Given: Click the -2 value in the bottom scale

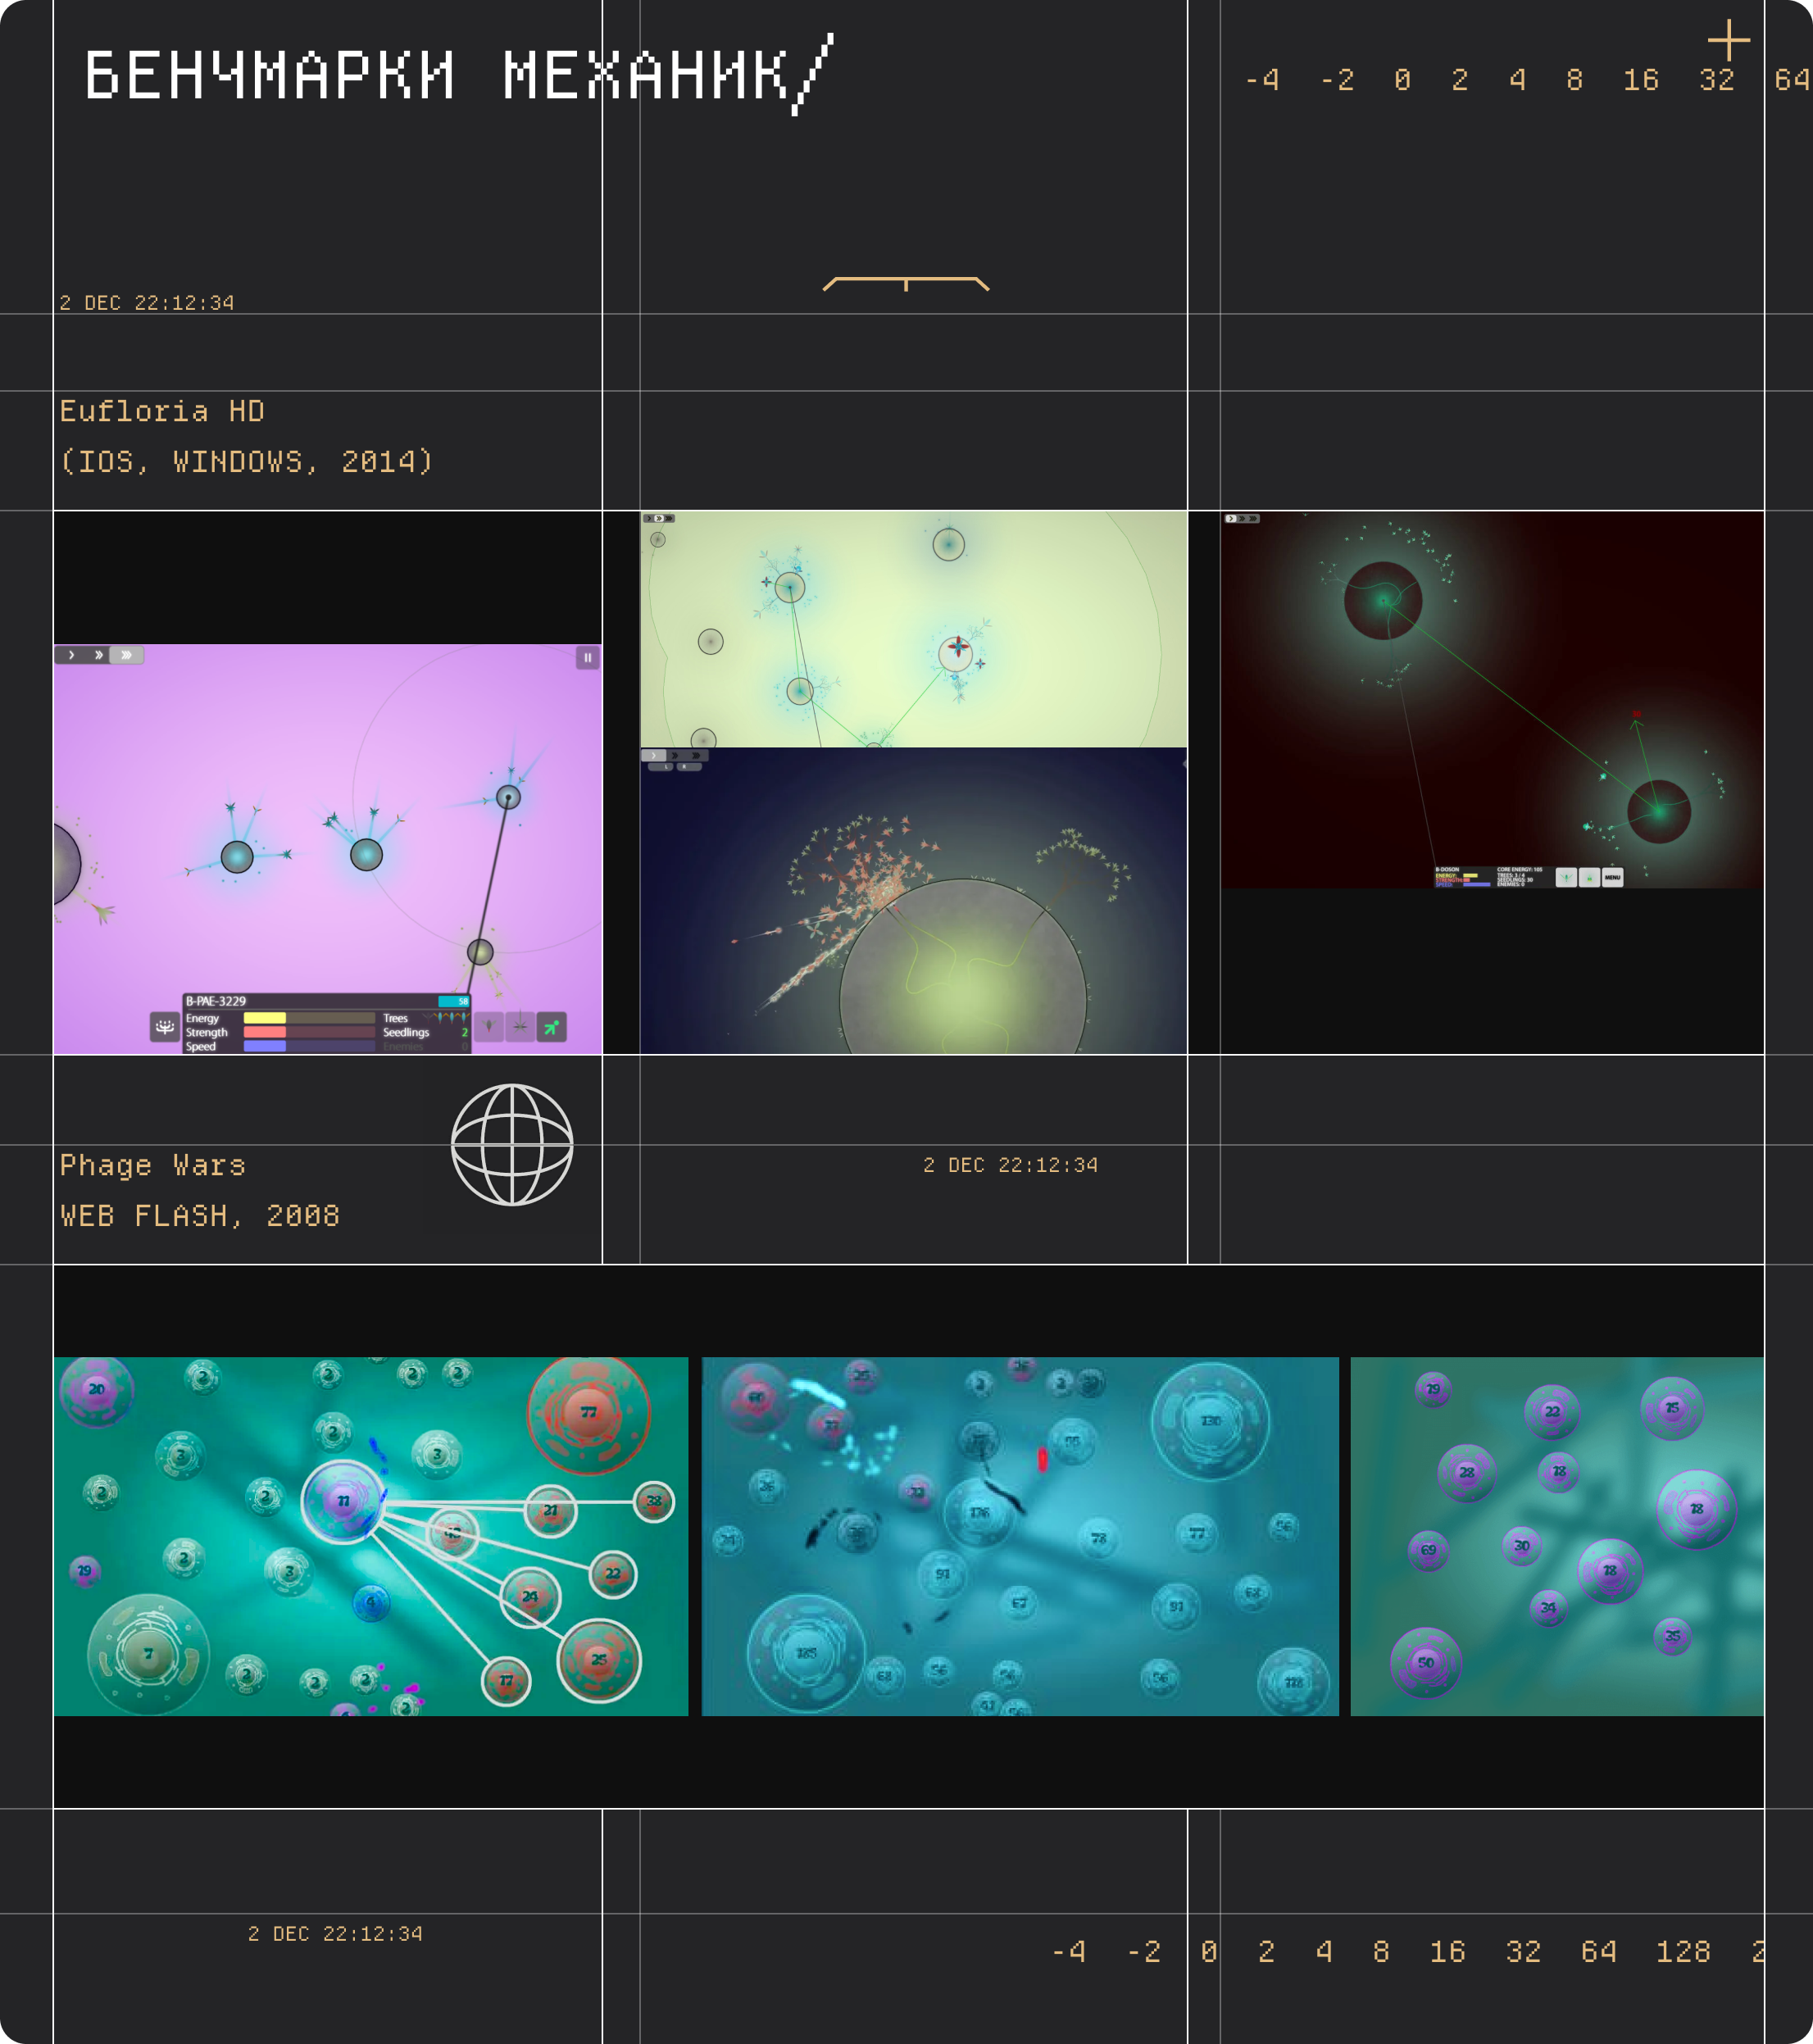Looking at the screenshot, I should tap(1144, 1951).
